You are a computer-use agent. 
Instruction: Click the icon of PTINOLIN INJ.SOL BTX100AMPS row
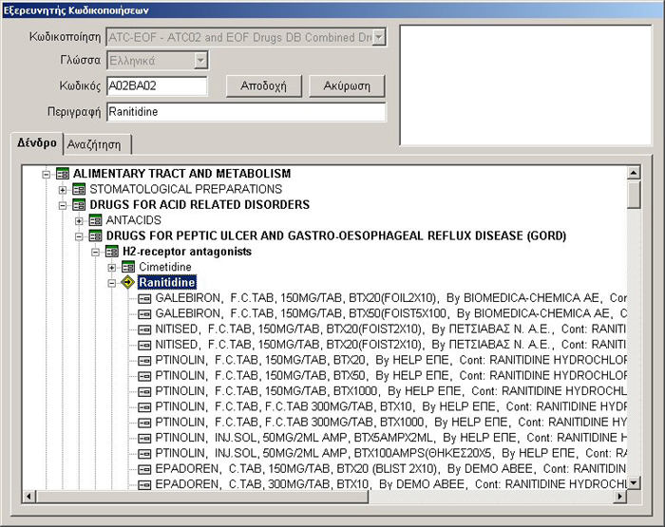pyautogui.click(x=144, y=454)
